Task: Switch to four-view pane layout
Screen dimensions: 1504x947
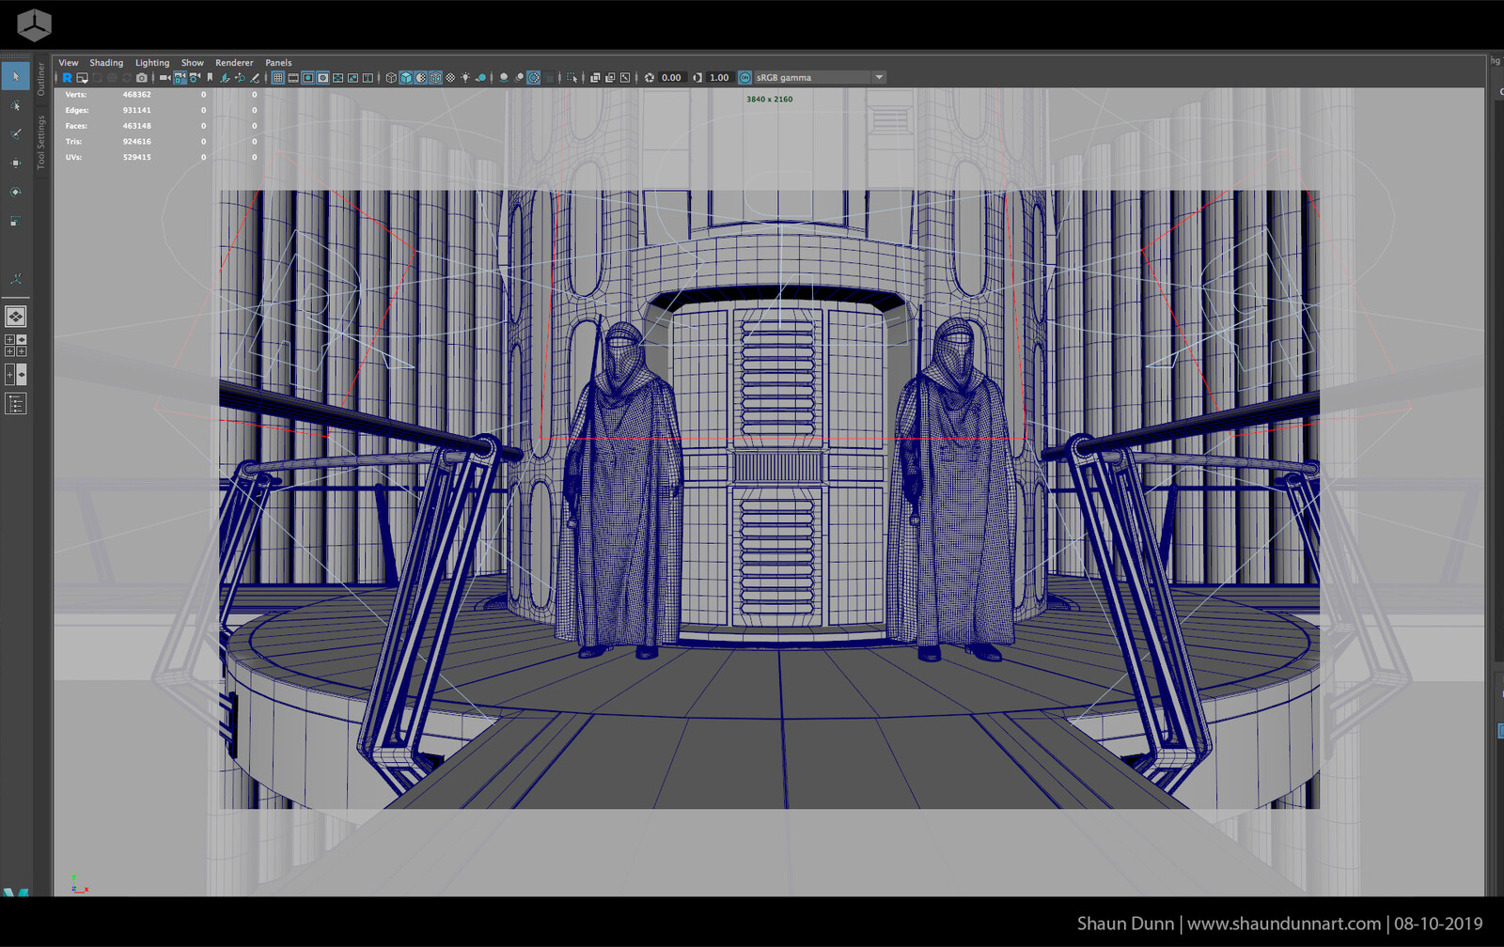Action: coord(16,346)
